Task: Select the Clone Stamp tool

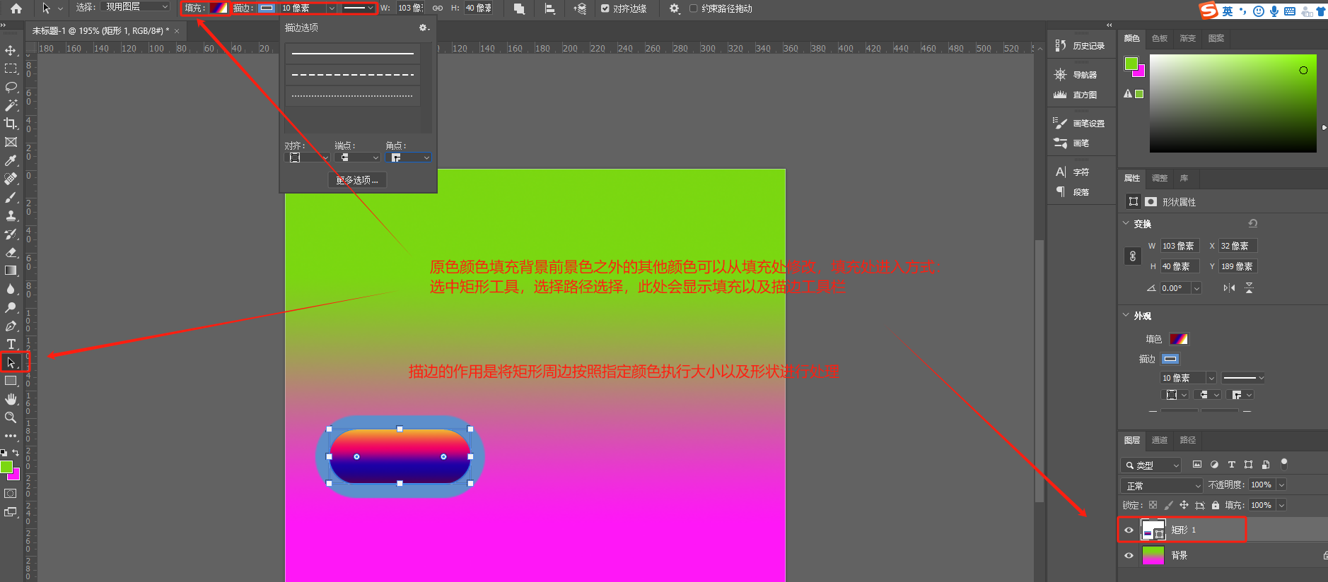Action: [x=11, y=215]
